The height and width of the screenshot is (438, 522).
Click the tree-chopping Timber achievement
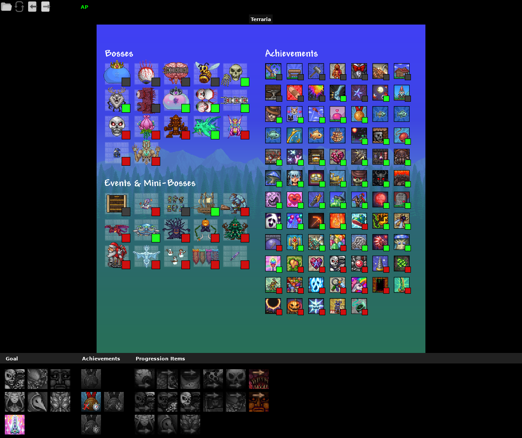(x=274, y=71)
